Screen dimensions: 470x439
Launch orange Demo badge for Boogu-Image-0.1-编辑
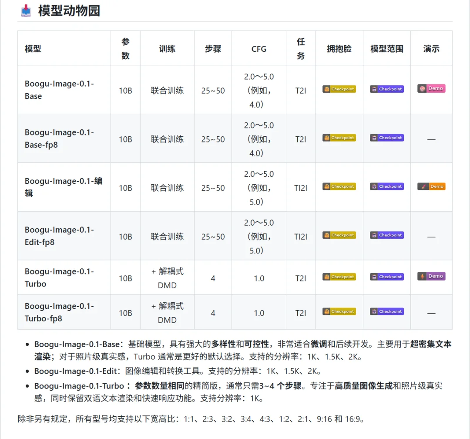tap(431, 186)
